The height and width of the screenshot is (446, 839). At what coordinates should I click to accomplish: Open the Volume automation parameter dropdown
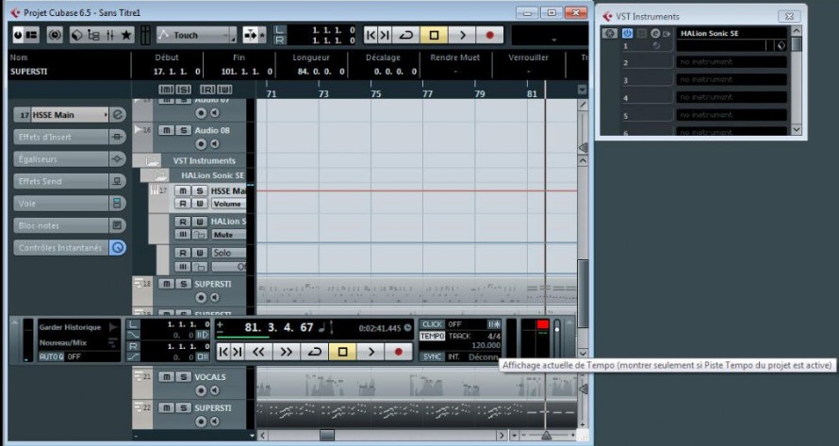pos(228,204)
